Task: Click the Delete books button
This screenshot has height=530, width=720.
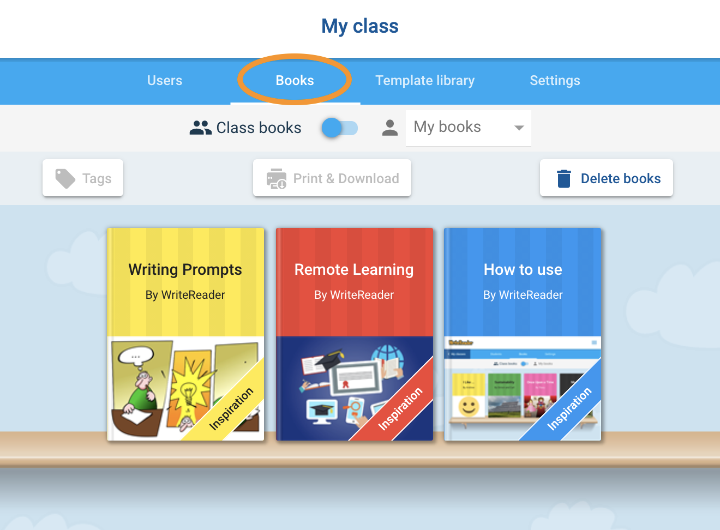Action: [x=607, y=178]
